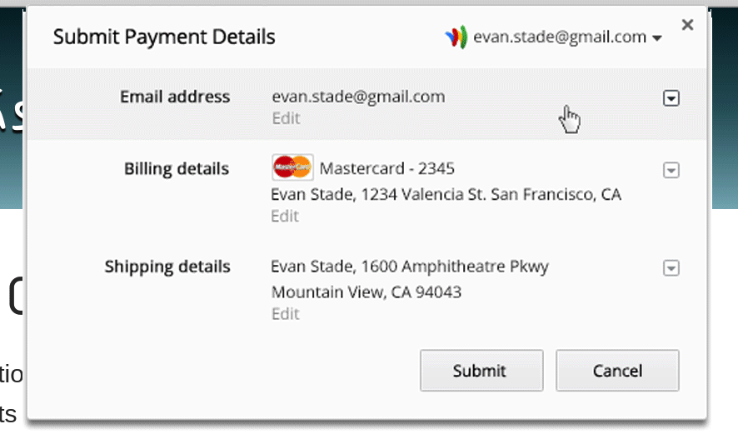Image resolution: width=738 pixels, height=444 pixels.
Task: Select the evan.stade@gmail.com value in Email row
Action: (358, 97)
